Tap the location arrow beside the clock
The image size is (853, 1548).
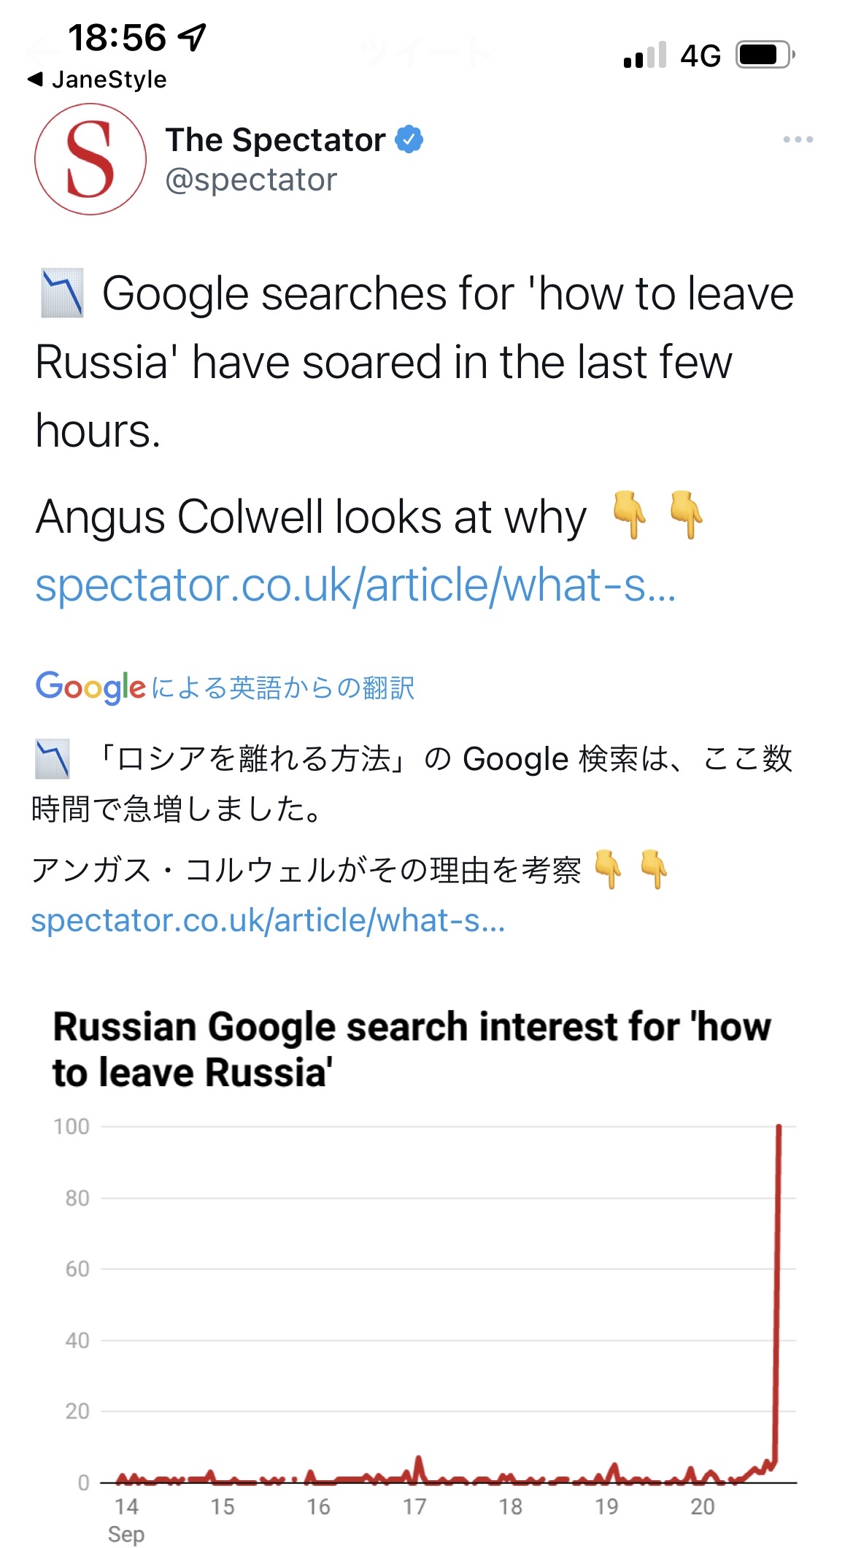[x=193, y=36]
